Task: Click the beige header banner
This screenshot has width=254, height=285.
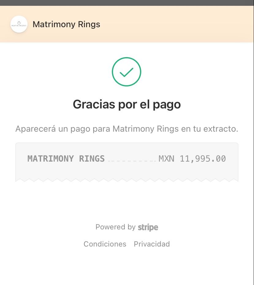Action: tap(127, 24)
